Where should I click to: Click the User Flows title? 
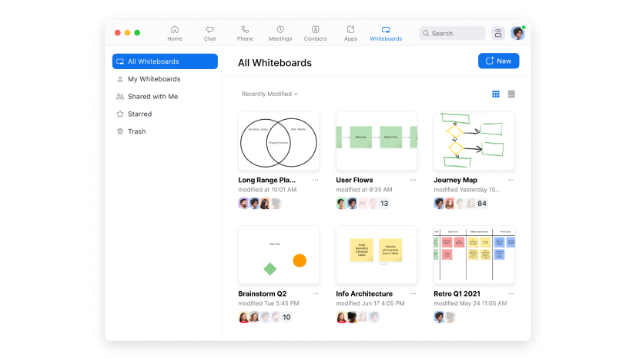coord(354,180)
